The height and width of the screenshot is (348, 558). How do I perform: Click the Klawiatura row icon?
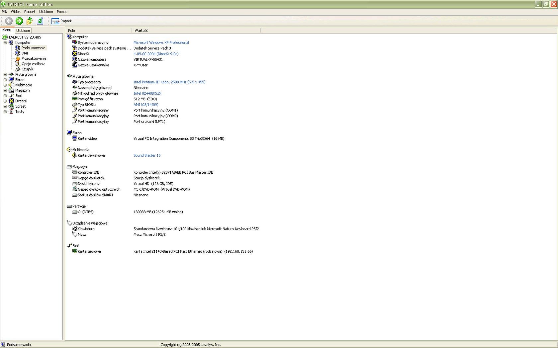[75, 228]
